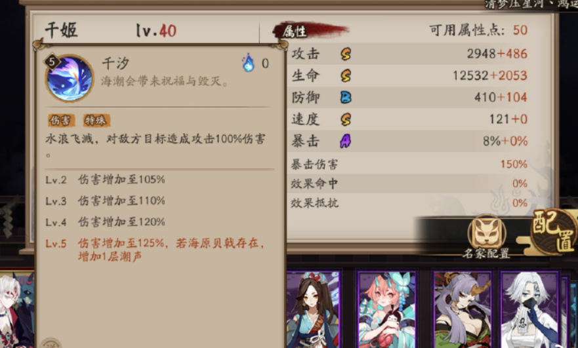Open the 配置 round button
This screenshot has height=348, width=578.
pos(554,231)
